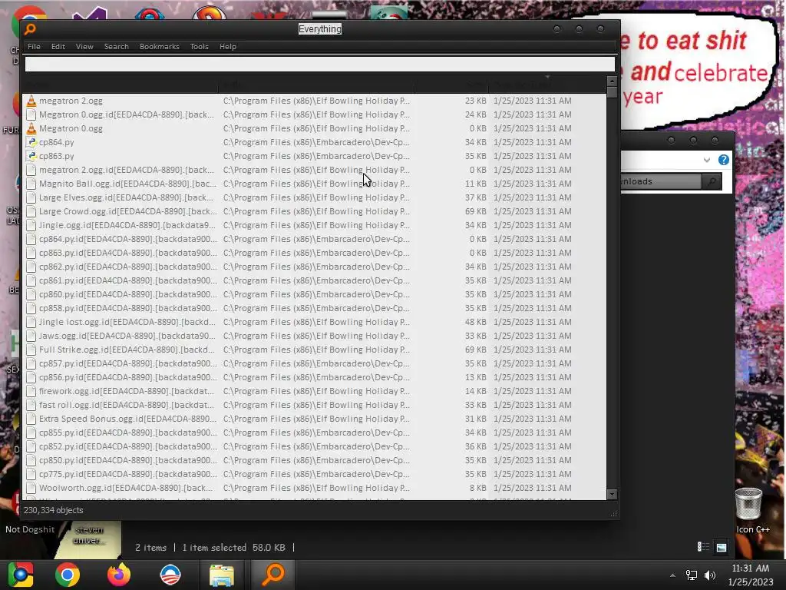Open the Help menu
This screenshot has height=590, width=786.
pos(227,47)
